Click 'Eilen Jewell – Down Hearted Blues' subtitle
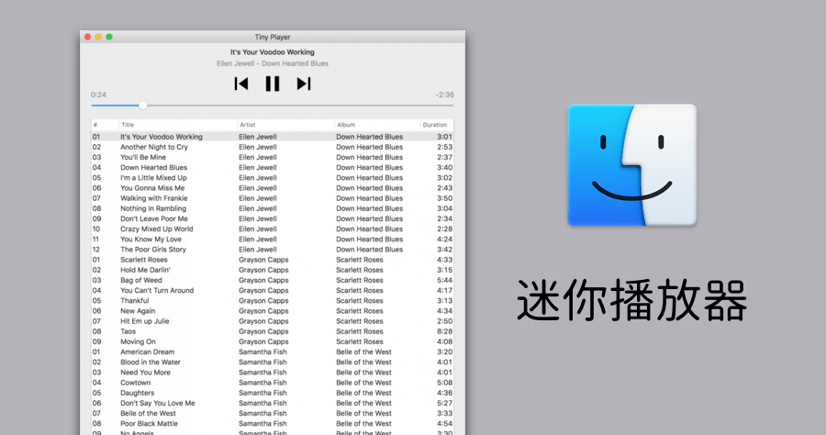 [273, 63]
